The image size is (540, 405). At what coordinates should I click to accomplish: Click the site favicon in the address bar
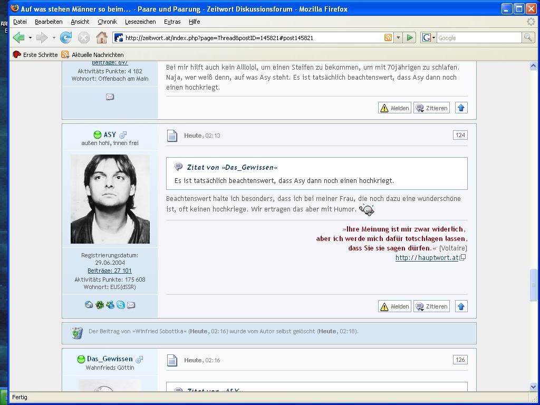coord(119,37)
